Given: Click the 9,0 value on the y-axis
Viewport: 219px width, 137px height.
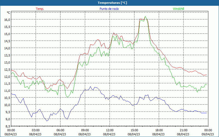Looking at the screenshot, I should 8,119.
